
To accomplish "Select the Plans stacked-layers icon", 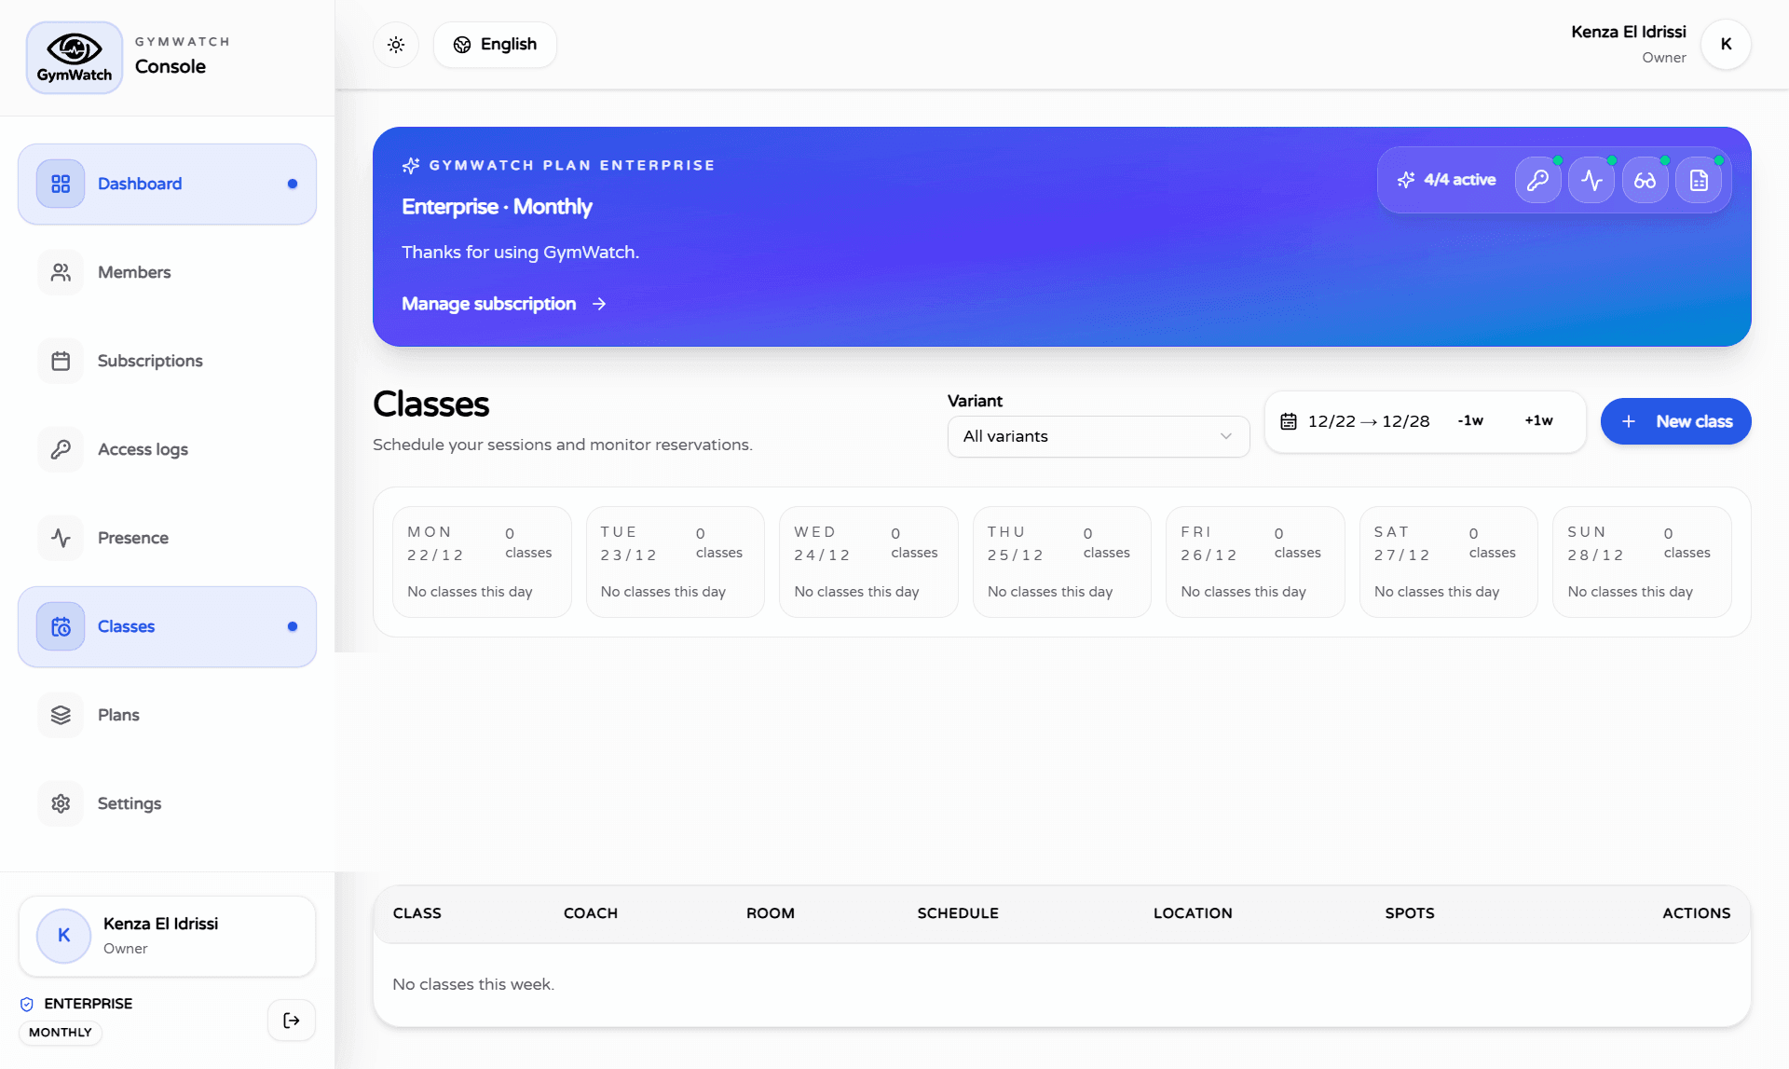I will 60,714.
